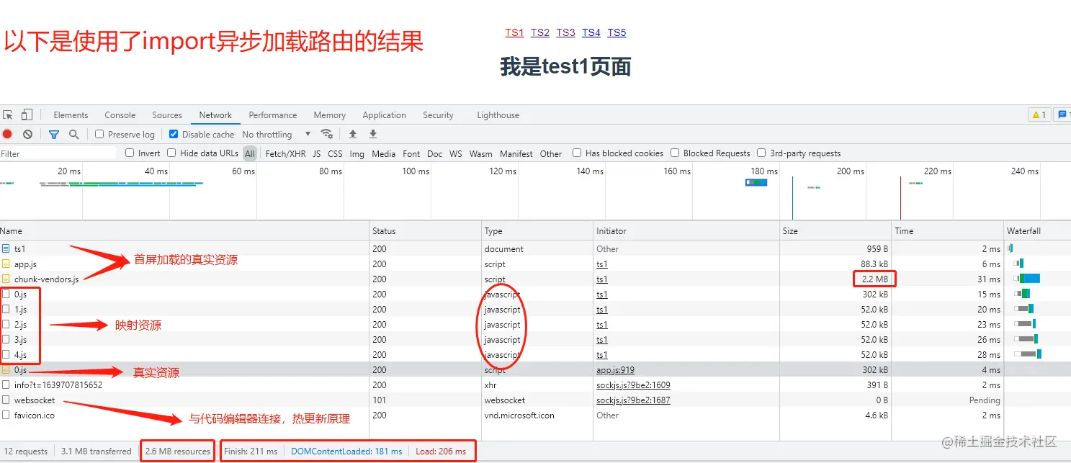Open the No throttling dropdown
The image size is (1071, 463).
(x=277, y=135)
